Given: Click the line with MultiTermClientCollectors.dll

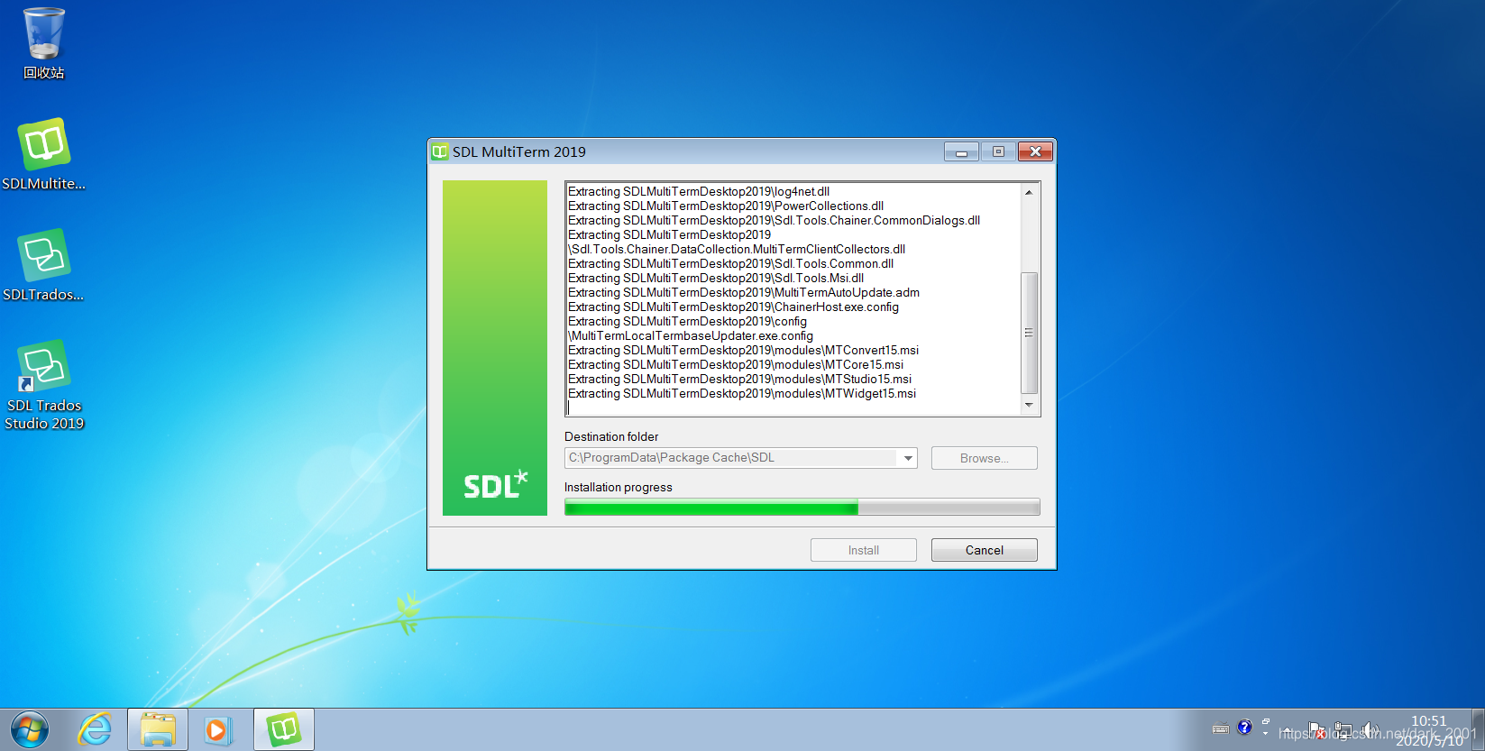Looking at the screenshot, I should 737,249.
